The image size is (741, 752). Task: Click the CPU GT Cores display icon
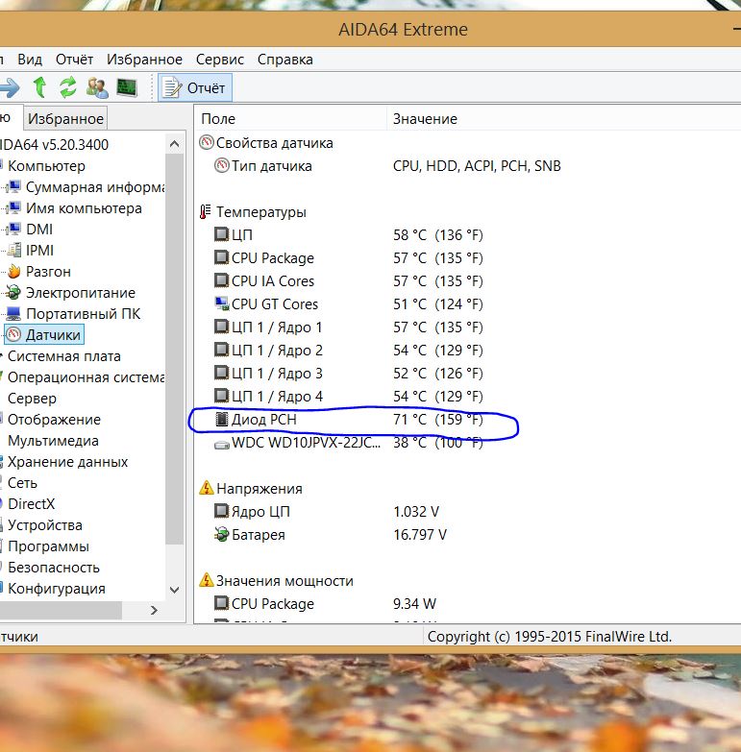[221, 303]
